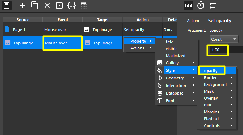Open the Controls submenu
The image size is (243, 135).
click(x=217, y=126)
